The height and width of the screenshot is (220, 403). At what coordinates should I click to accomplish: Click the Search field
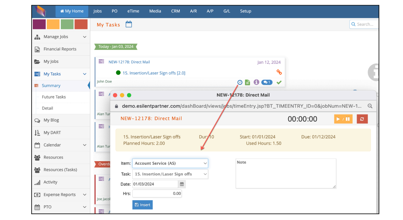click(364, 24)
